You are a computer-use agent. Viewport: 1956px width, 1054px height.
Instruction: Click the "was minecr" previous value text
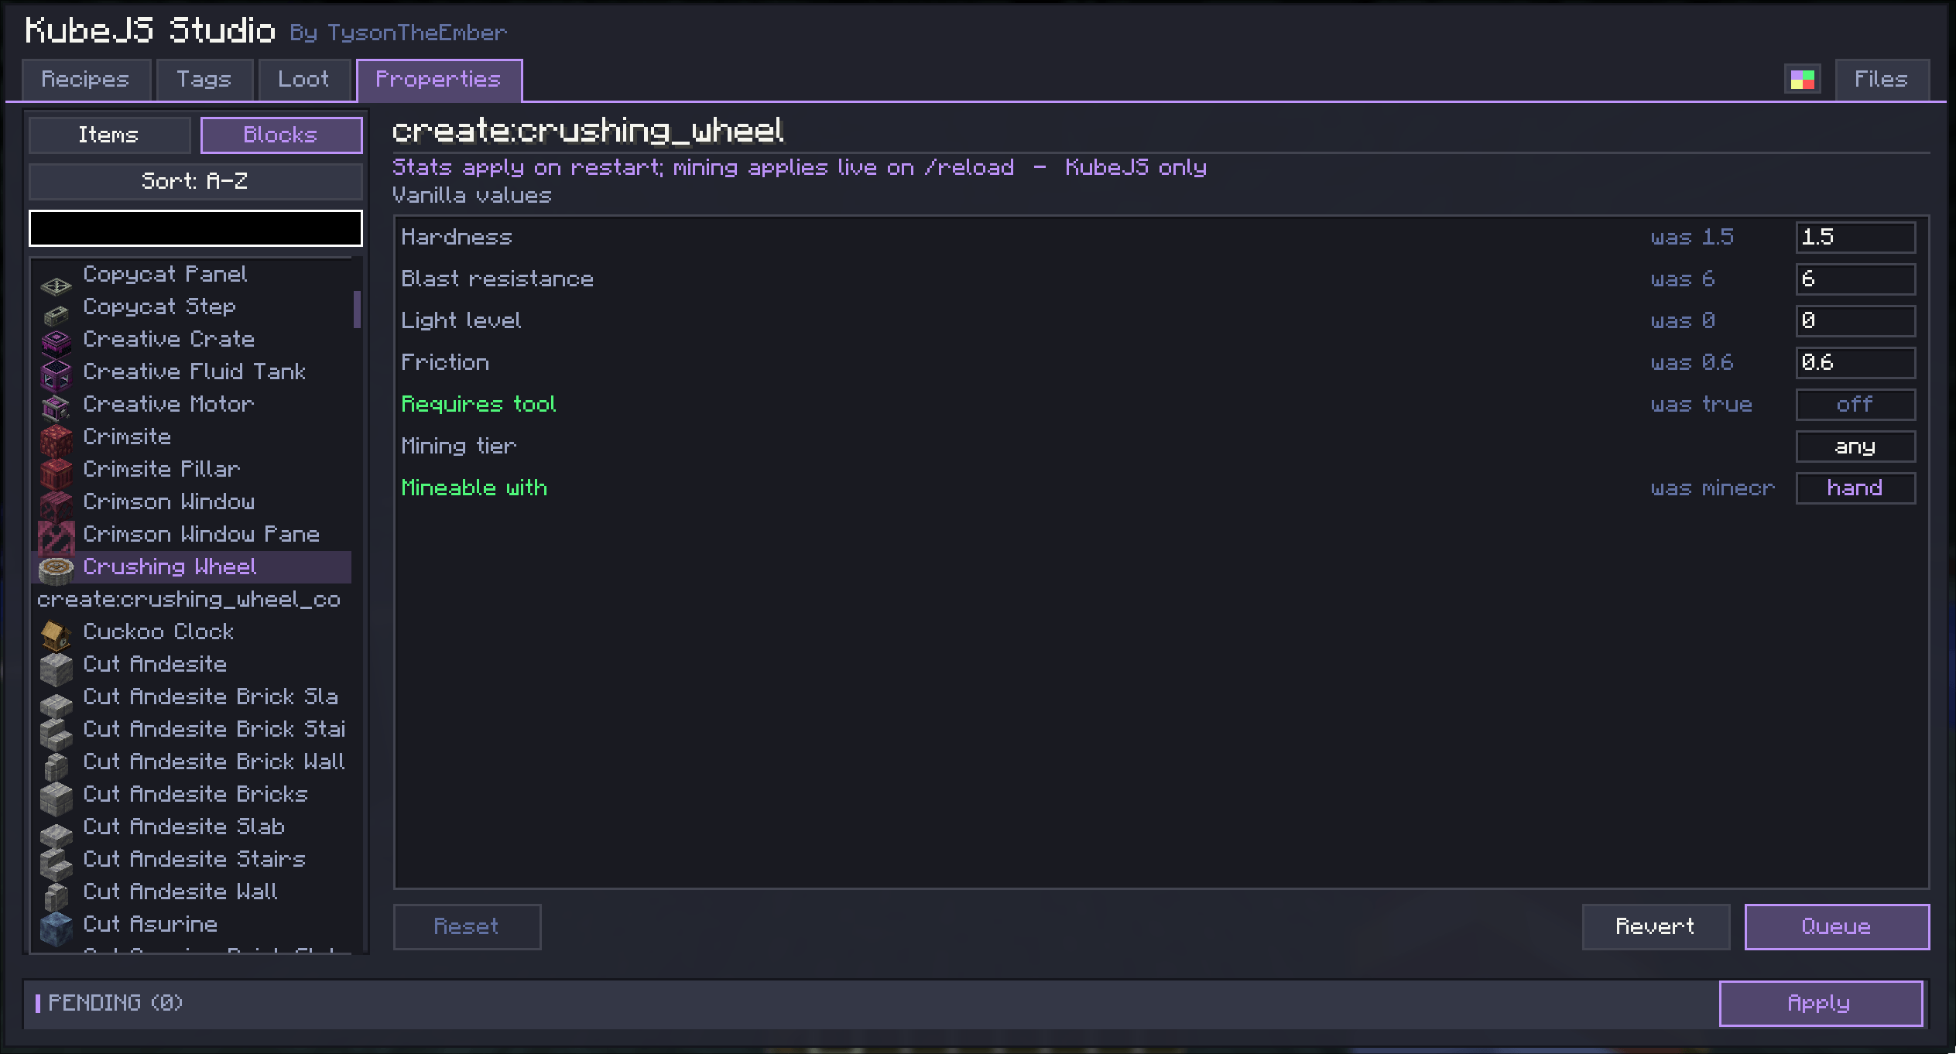(x=1712, y=488)
